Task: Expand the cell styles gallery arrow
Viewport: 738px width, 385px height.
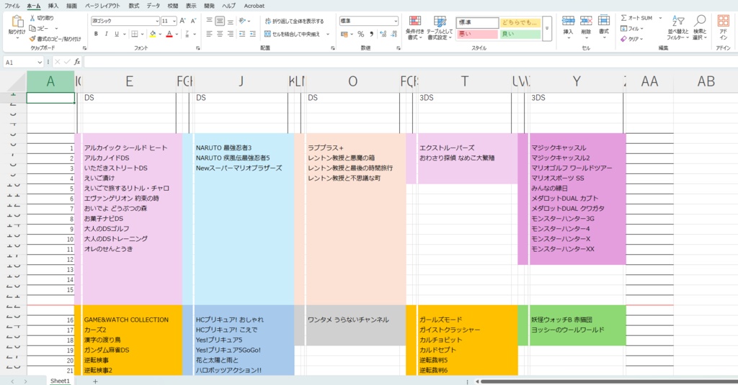Action: 547,29
